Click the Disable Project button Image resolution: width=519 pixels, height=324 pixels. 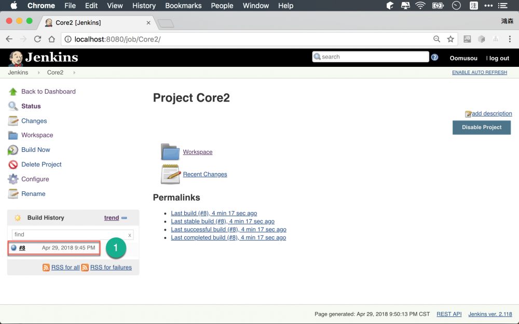tap(481, 127)
